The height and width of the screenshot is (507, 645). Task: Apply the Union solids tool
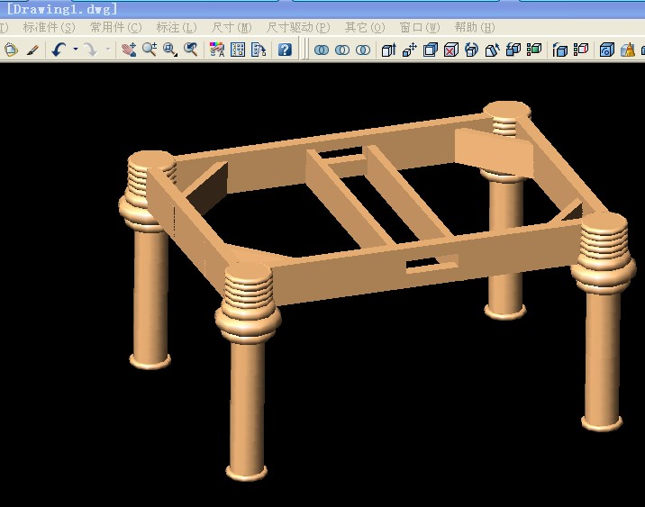[322, 50]
